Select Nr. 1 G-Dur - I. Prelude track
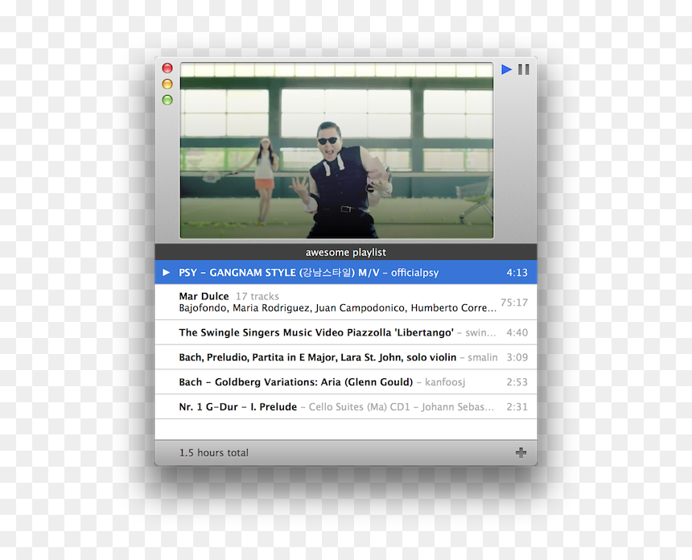The image size is (692, 560). (x=346, y=406)
